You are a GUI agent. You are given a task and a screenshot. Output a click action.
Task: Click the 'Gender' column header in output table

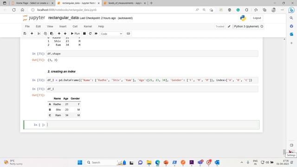coord(75,98)
